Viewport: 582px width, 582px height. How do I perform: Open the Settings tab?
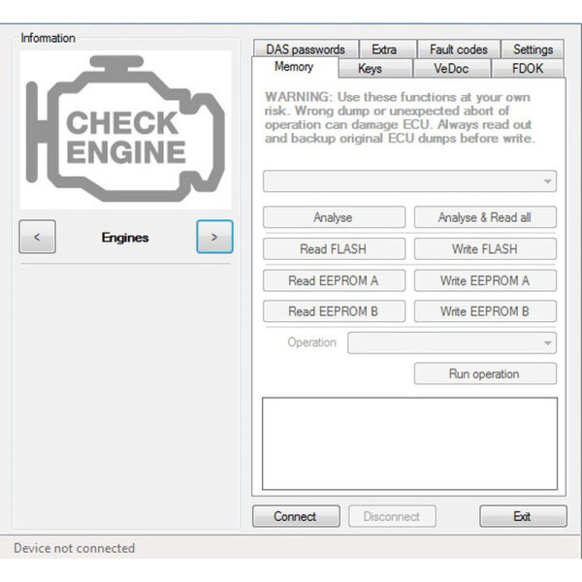point(533,49)
